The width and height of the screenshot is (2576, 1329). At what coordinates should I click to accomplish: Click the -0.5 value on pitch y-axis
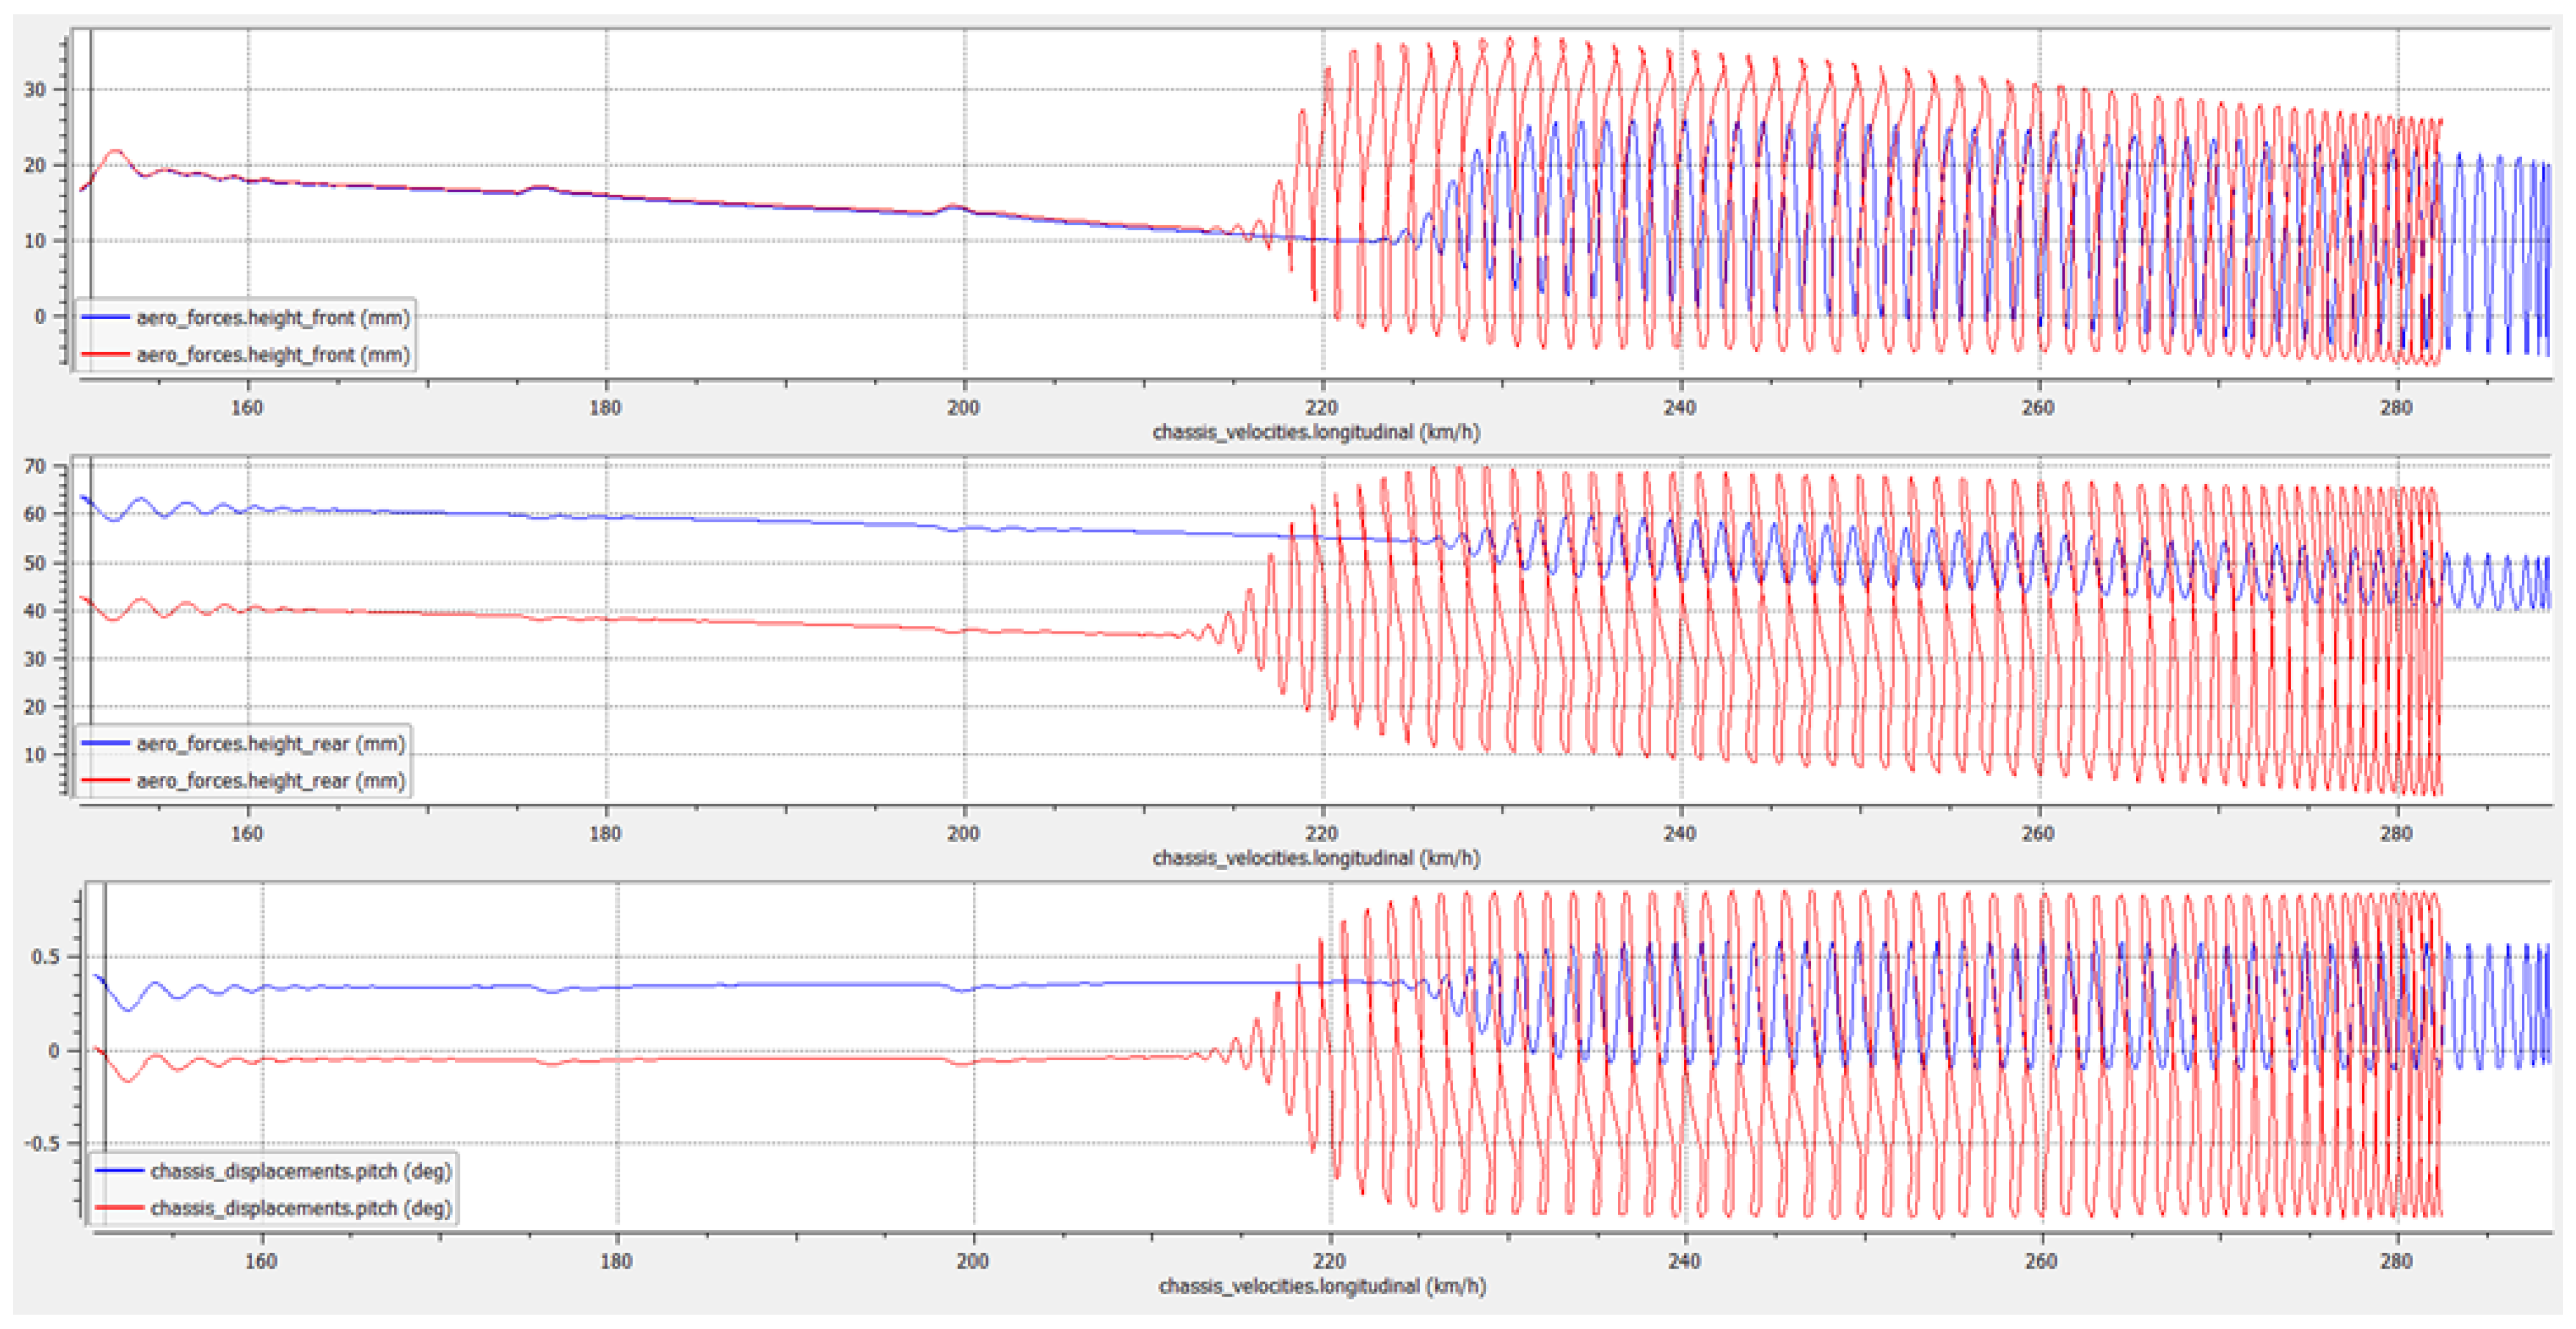[41, 1144]
